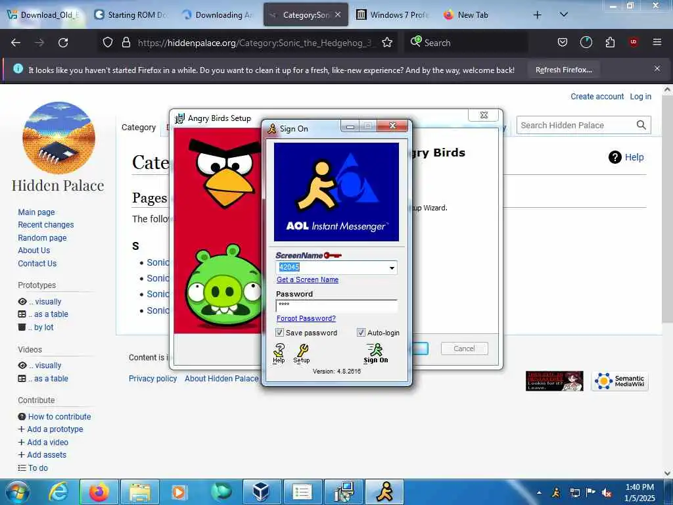Click the AIM Help icon in Sign On
The width and height of the screenshot is (673, 505).
[x=279, y=353]
